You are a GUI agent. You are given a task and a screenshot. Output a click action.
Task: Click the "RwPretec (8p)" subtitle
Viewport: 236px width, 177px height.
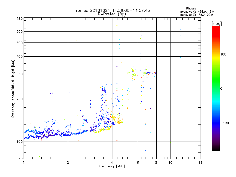coord(112,14)
